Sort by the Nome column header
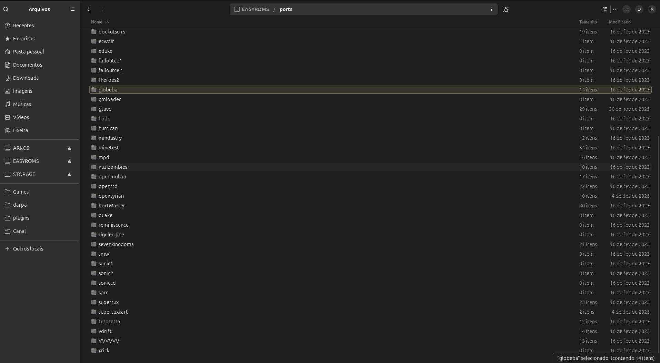The image size is (660, 363). [97, 22]
